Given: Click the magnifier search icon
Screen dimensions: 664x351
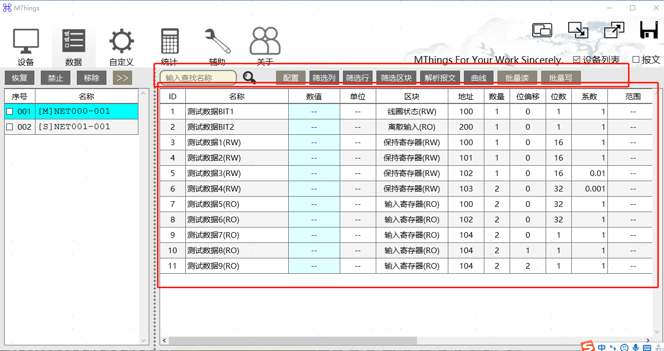Looking at the screenshot, I should [250, 78].
